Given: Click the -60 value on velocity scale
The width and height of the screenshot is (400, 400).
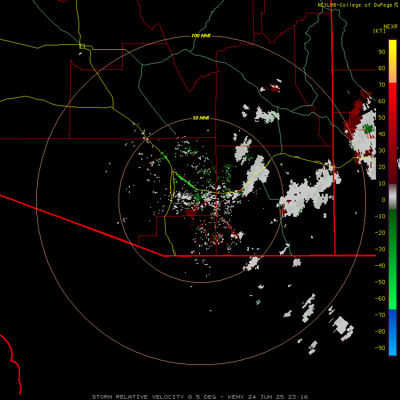Looking at the screenshot, I should pos(380,299).
